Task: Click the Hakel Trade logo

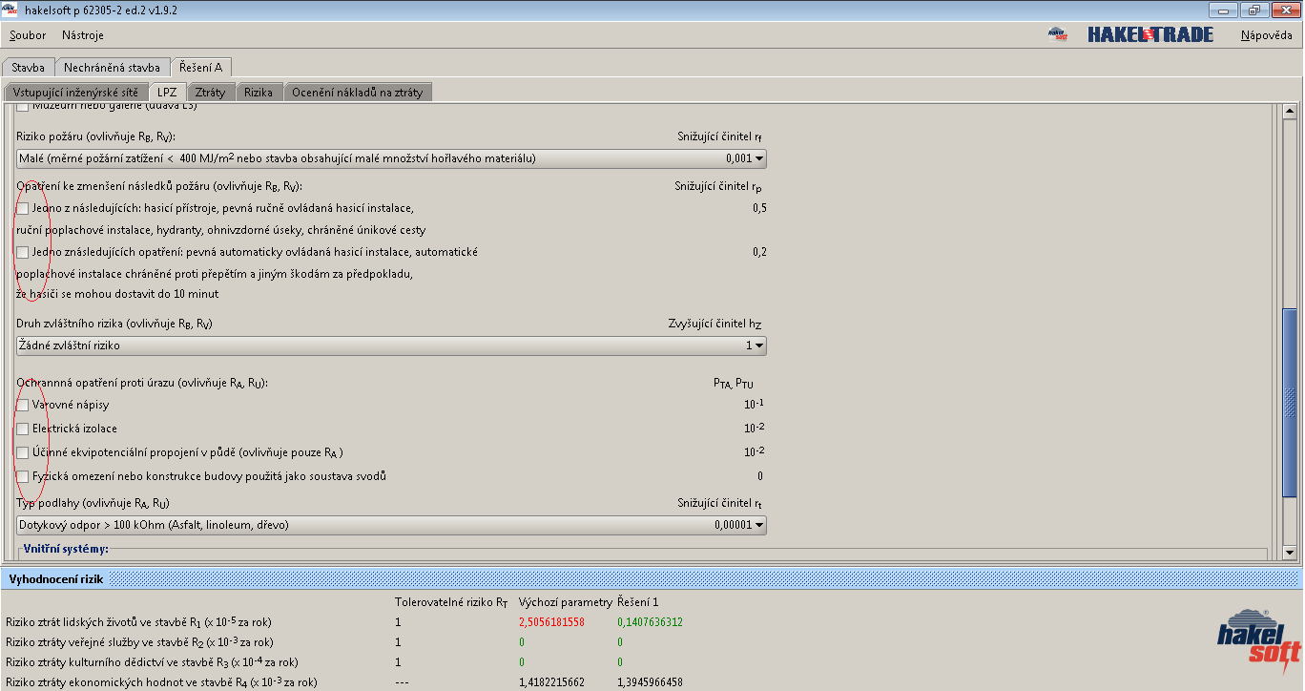Action: tap(1150, 34)
